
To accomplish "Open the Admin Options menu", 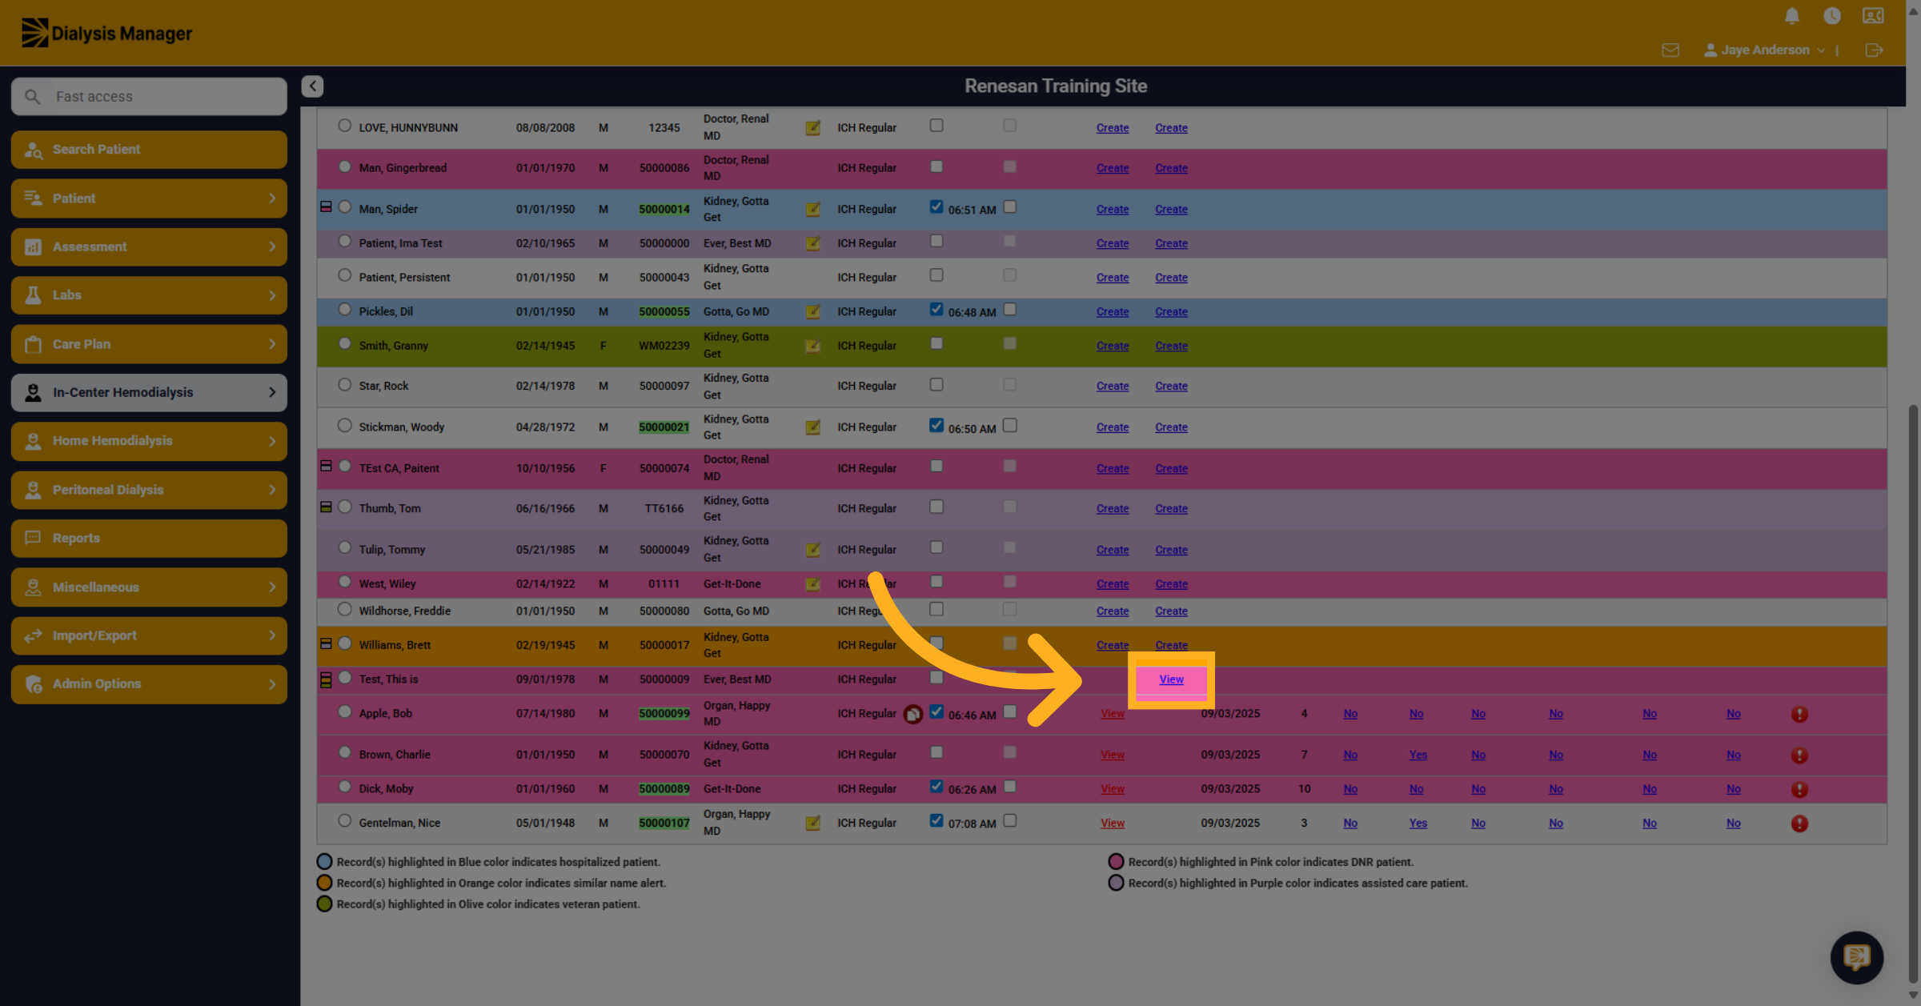I will coord(149,684).
